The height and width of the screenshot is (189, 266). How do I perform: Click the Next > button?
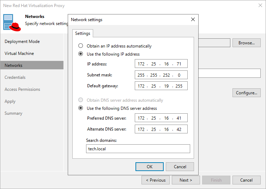click(x=186, y=180)
